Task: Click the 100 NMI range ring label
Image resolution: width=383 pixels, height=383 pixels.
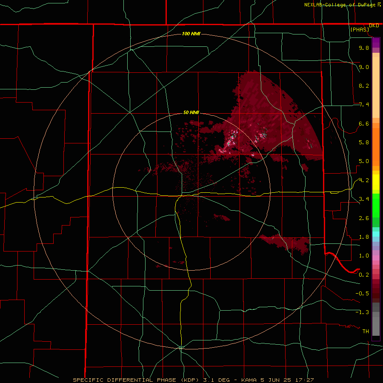Action: [x=191, y=34]
